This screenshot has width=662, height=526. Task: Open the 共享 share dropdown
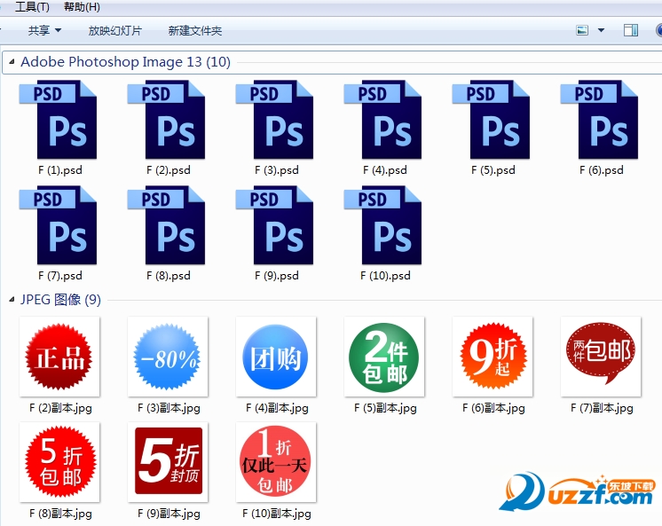point(44,30)
